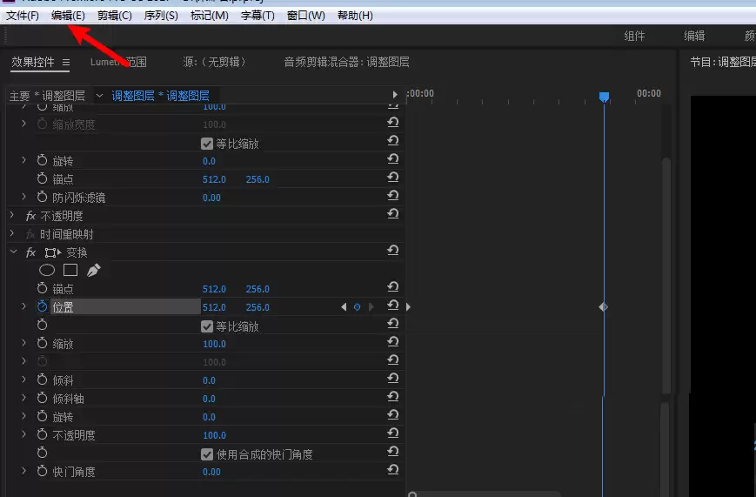Switch to the 编辑 workspace tab

pos(694,36)
